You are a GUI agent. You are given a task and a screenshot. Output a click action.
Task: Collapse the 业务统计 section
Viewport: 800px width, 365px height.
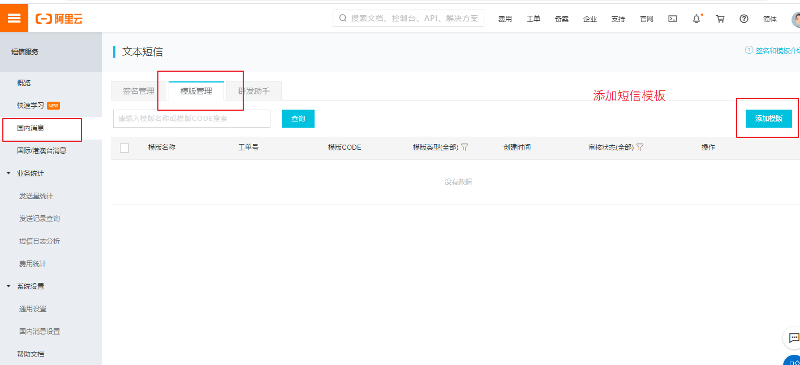click(8, 173)
